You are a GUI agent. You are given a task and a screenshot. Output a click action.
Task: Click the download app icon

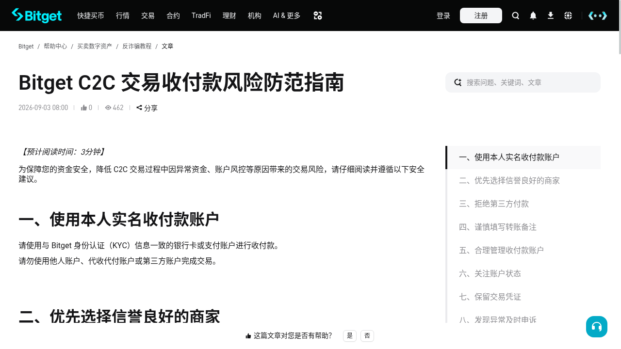click(551, 16)
